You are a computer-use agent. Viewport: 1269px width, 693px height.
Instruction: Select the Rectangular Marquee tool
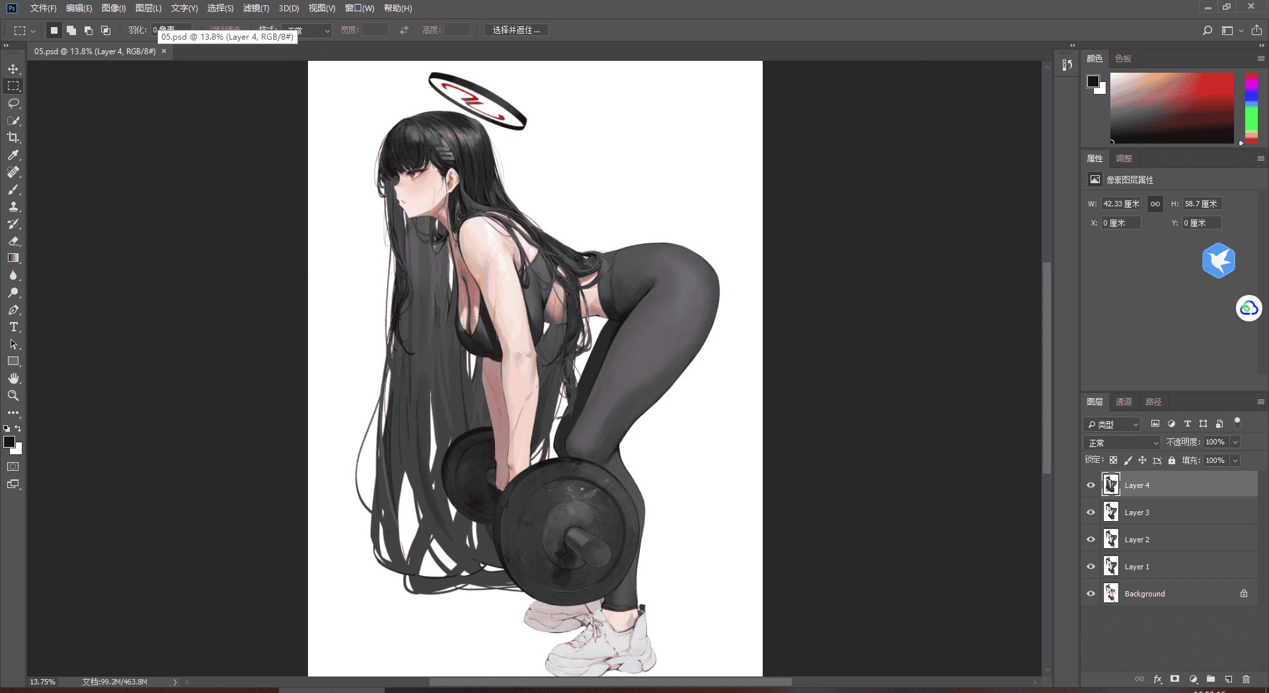click(13, 86)
